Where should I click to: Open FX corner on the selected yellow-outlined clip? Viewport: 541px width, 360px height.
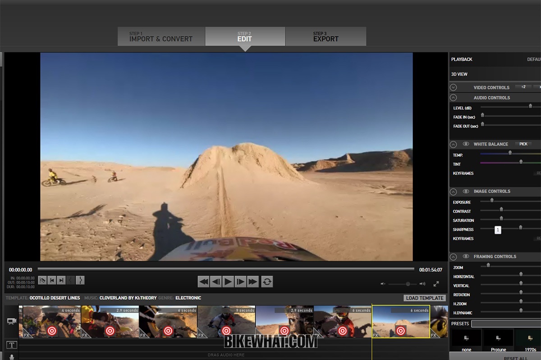376,335
